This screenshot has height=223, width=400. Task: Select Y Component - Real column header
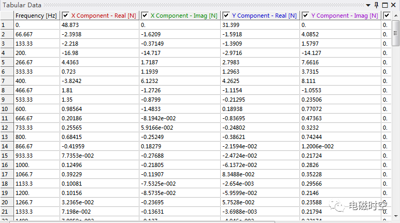(x=260, y=16)
